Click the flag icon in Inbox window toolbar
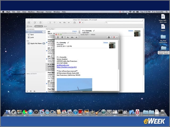 [x=80, y=22]
